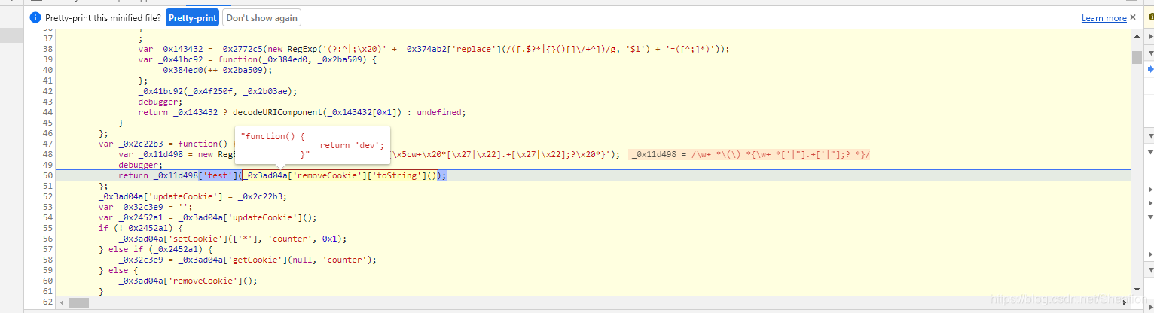Click the editor's scroll up arrow
Viewport: 1154px width, 313px height.
point(1136,35)
